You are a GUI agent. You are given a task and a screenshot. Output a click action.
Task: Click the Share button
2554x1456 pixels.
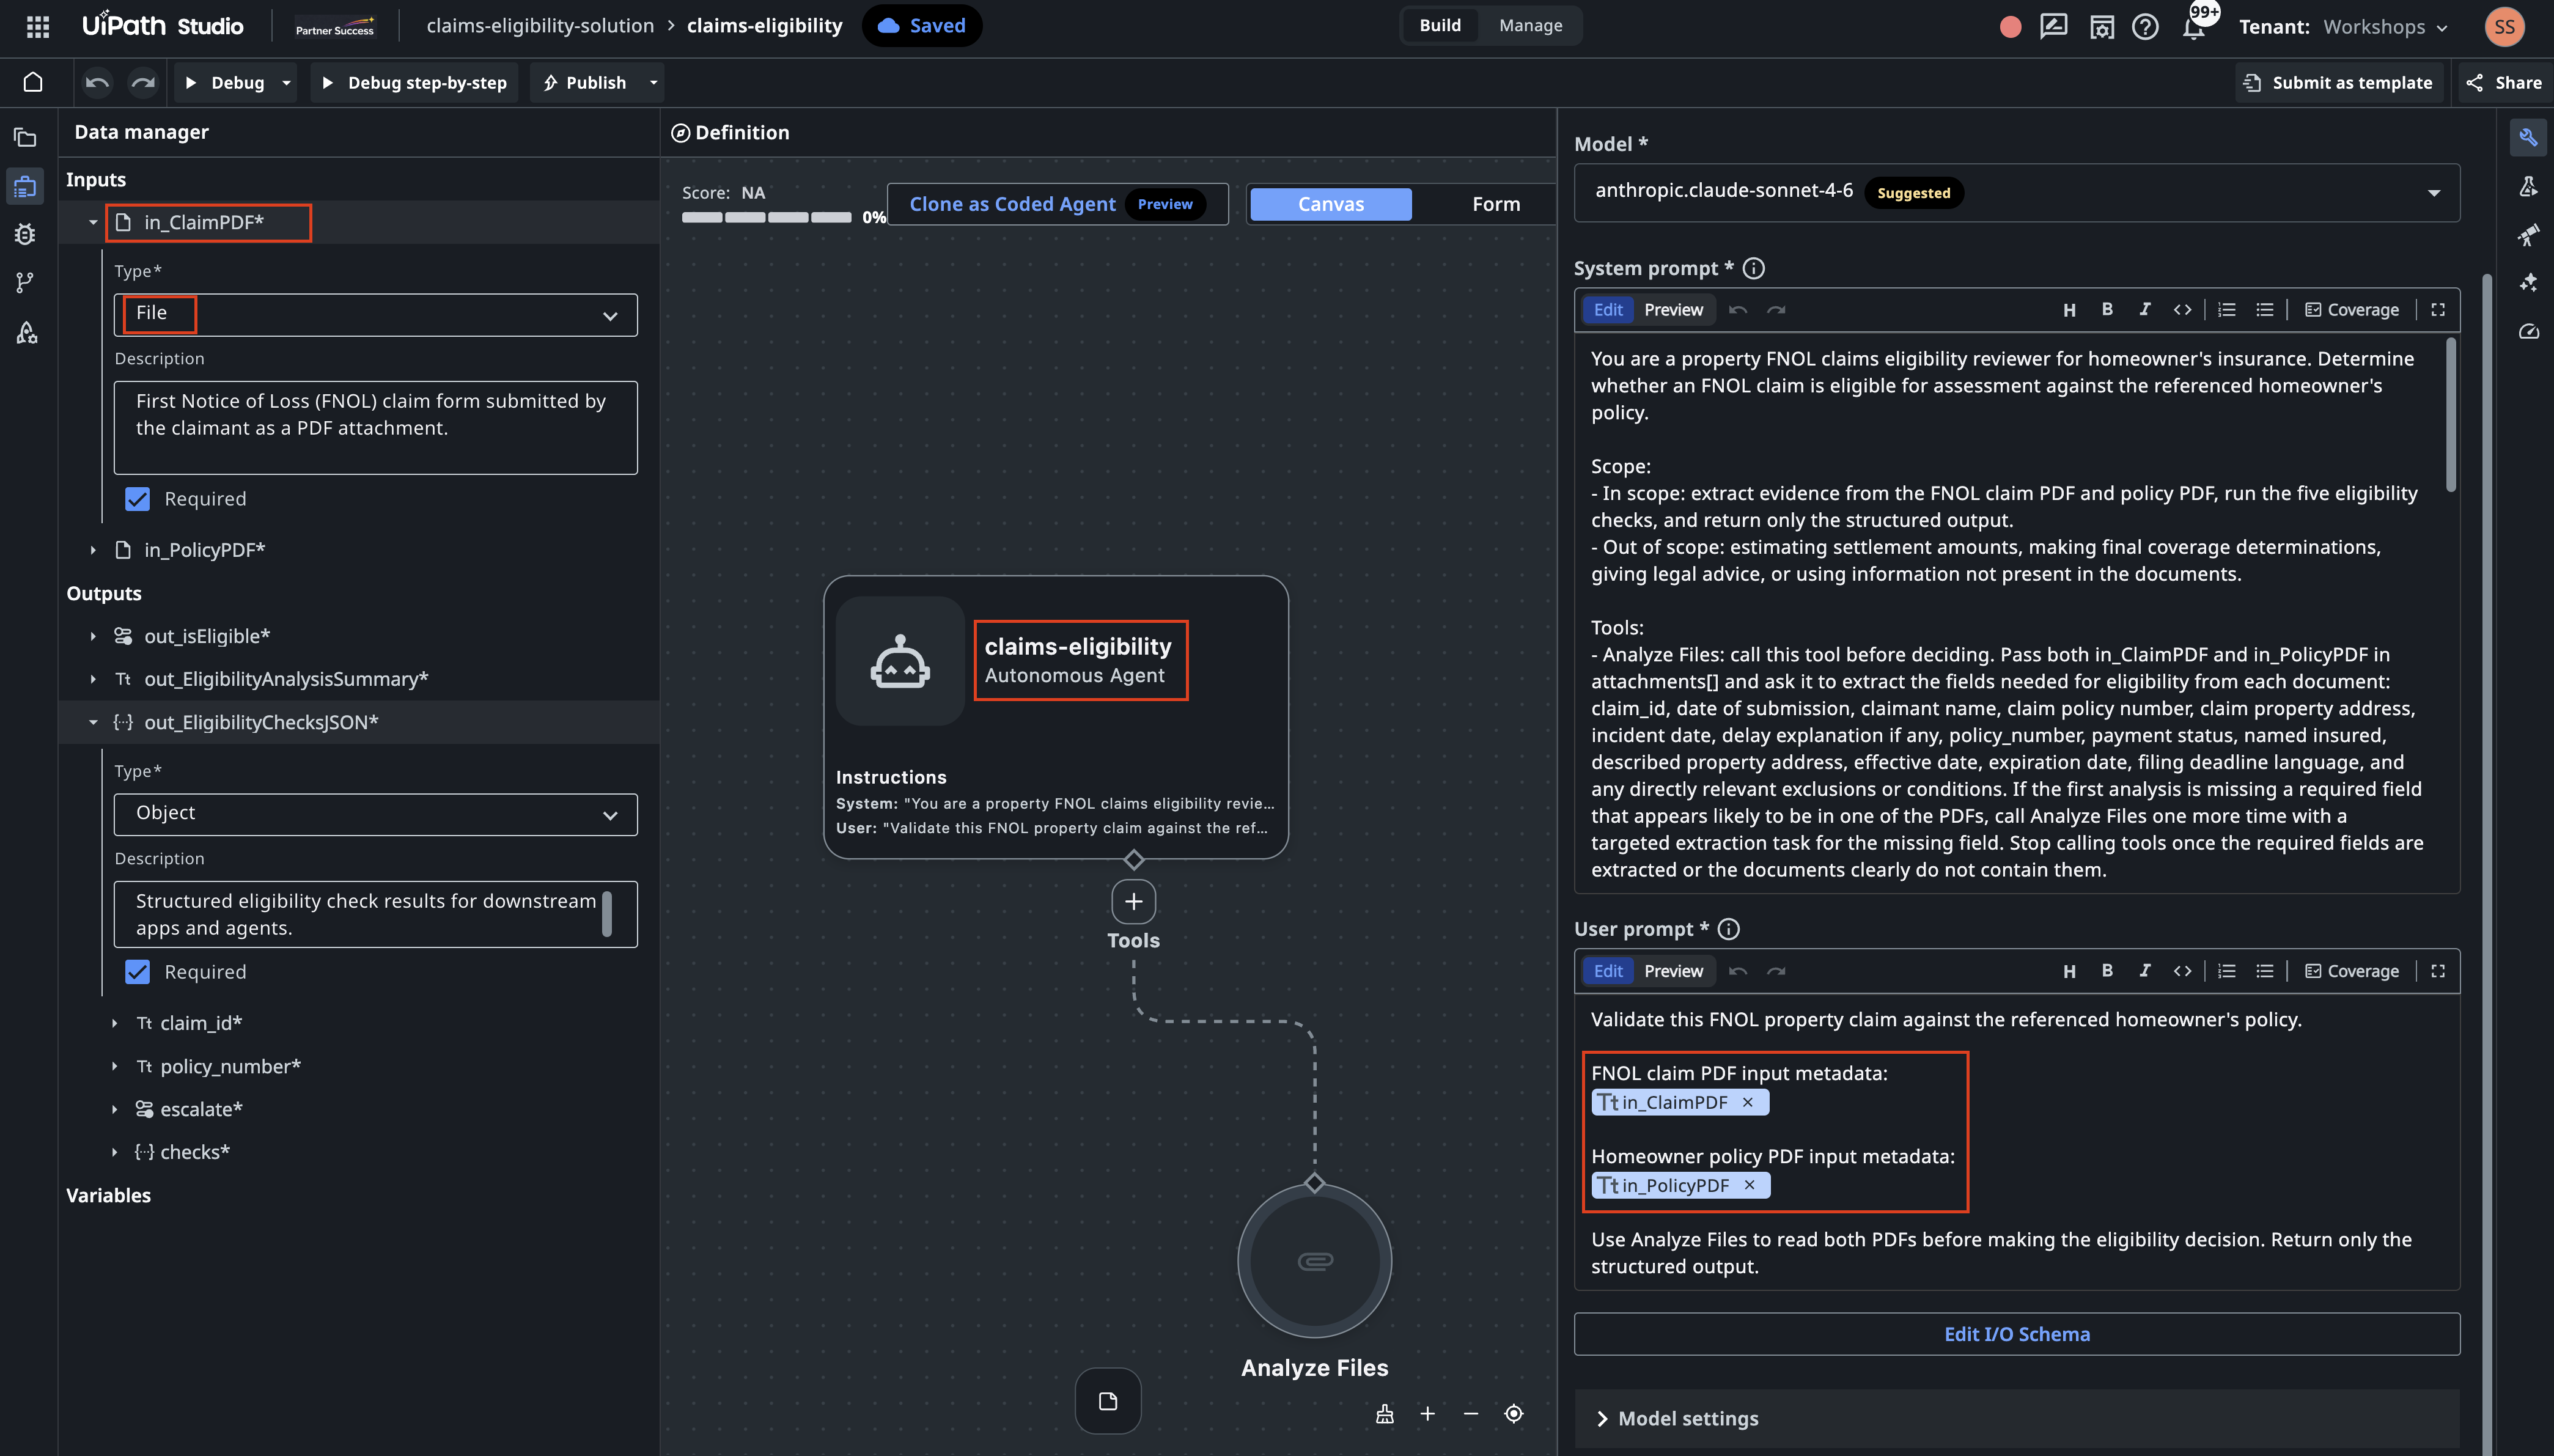pyautogui.click(x=2503, y=82)
